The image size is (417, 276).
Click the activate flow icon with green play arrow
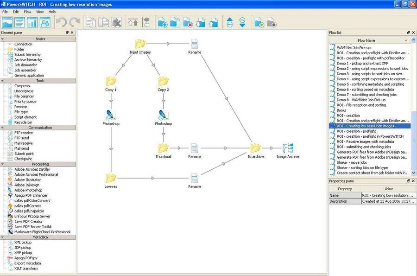(x=259, y=22)
